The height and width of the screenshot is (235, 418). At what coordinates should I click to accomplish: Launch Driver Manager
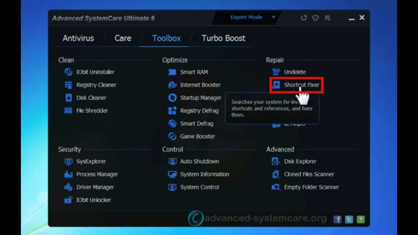[x=89, y=187]
